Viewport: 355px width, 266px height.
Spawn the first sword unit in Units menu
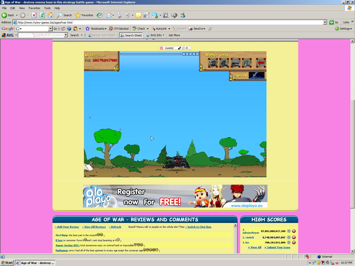tap(213, 63)
